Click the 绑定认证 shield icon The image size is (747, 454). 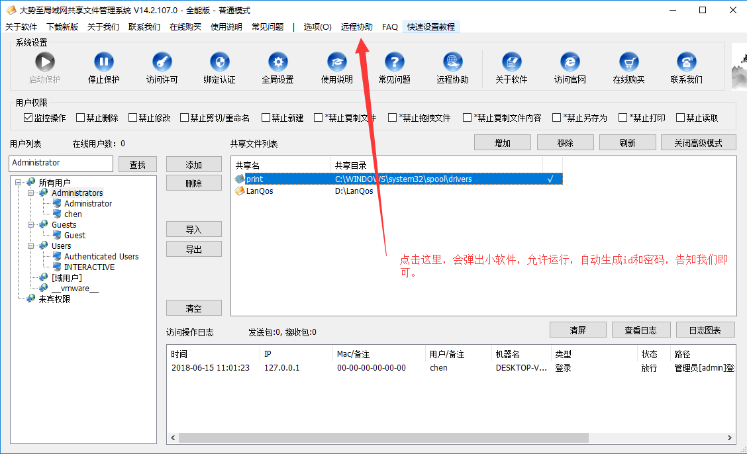click(x=219, y=62)
